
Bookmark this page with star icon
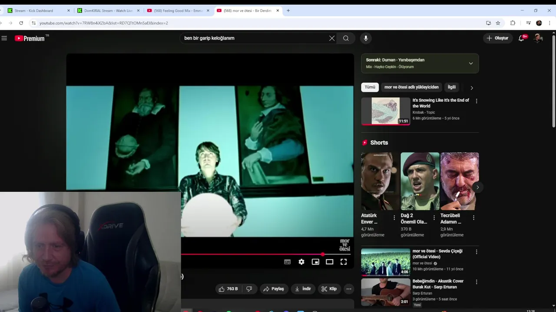coord(498,23)
